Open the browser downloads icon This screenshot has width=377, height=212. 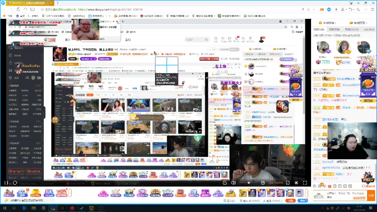click(x=336, y=9)
